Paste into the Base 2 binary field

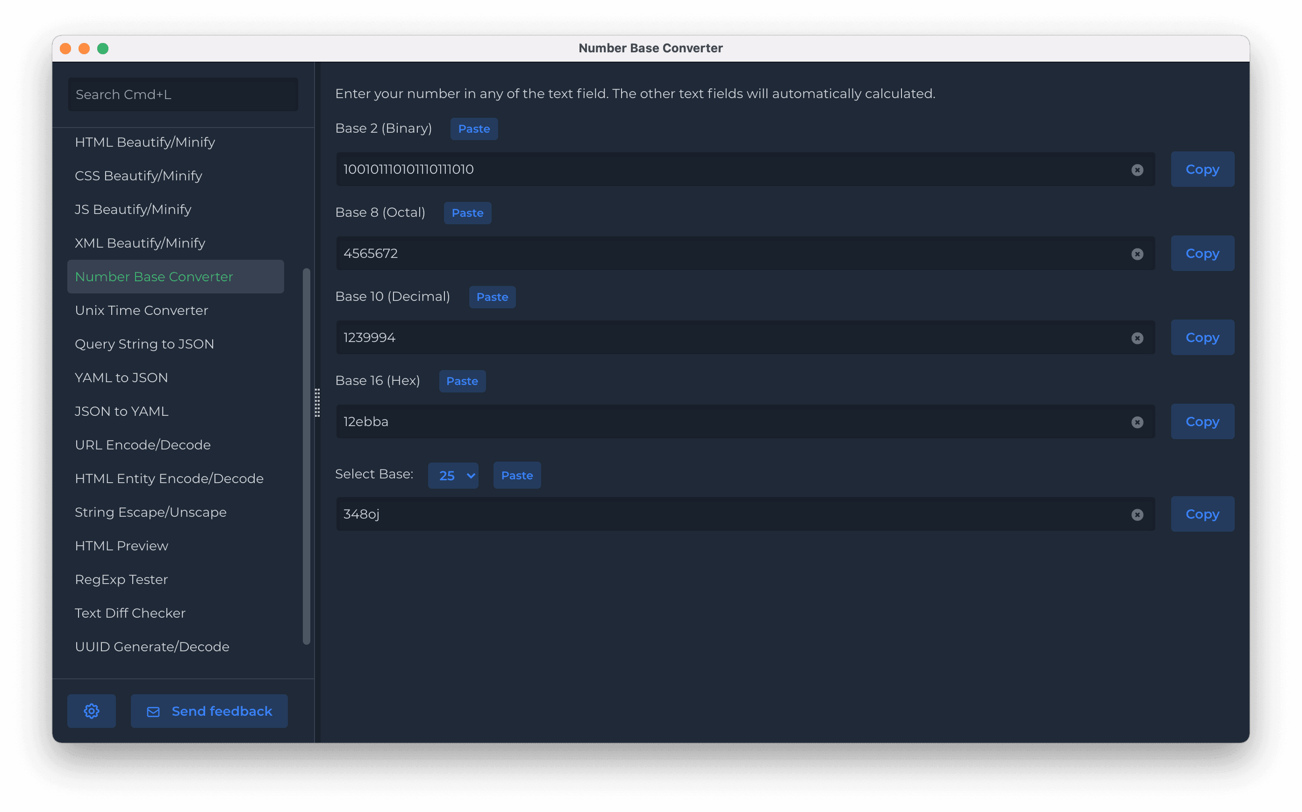473,129
